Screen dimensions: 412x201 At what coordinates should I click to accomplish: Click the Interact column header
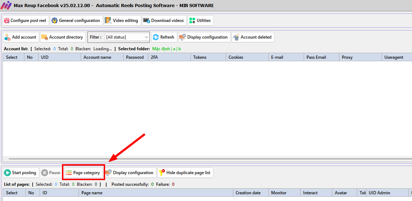(316, 193)
